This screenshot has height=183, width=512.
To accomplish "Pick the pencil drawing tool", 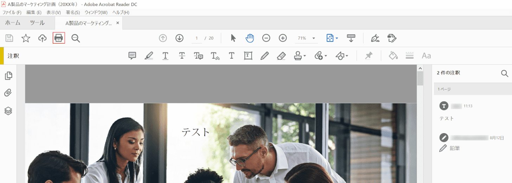I will pos(265,56).
